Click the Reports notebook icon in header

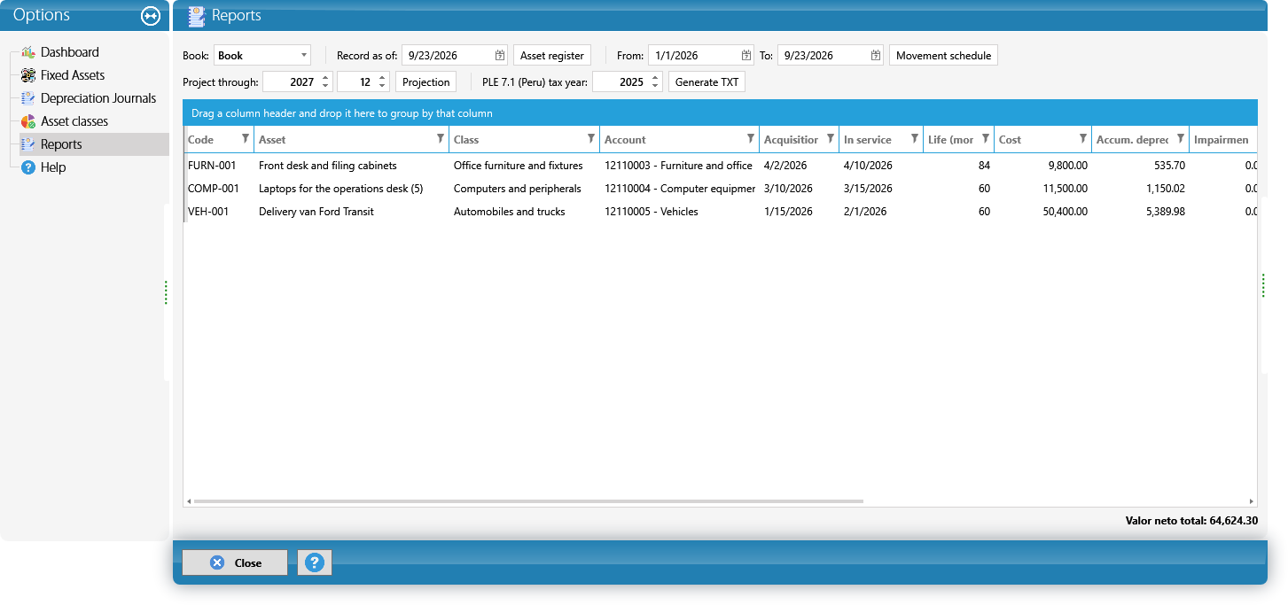coord(196,15)
